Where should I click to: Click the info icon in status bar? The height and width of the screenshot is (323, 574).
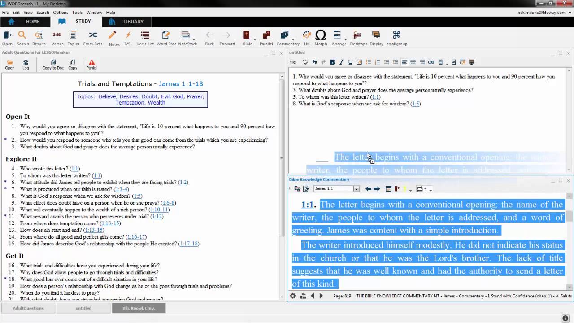point(565,318)
